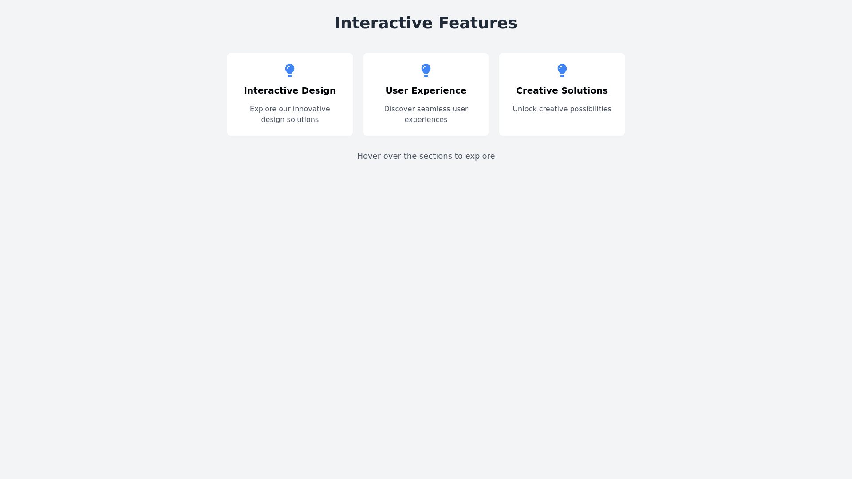The image size is (852, 479).
Task: Click the text 'Explore our innovative design solutions'
Action: coord(290,114)
